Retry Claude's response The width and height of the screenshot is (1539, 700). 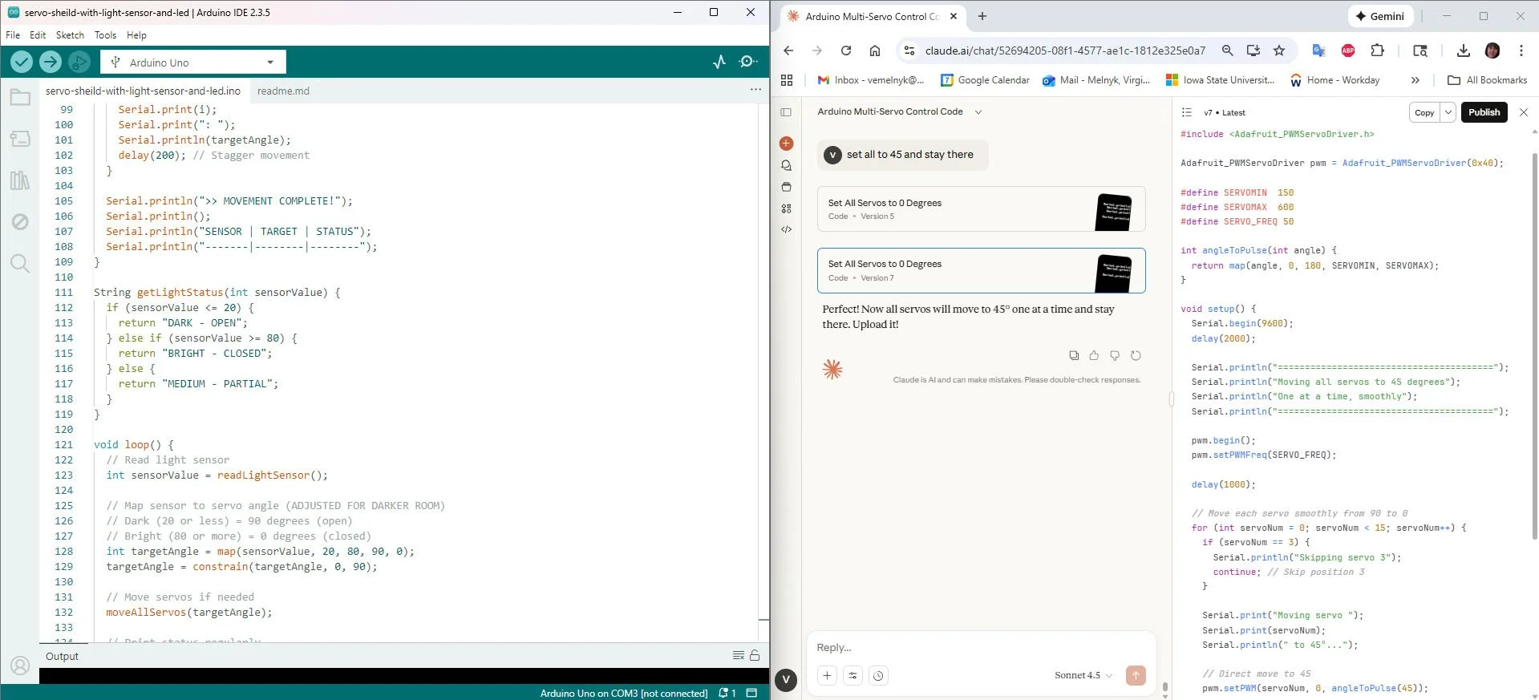tap(1136, 355)
